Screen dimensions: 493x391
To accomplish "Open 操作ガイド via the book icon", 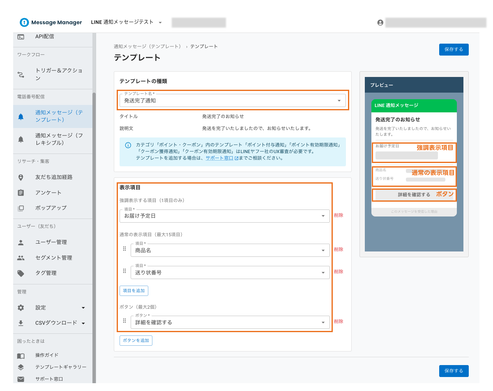I will pyautogui.click(x=21, y=355).
